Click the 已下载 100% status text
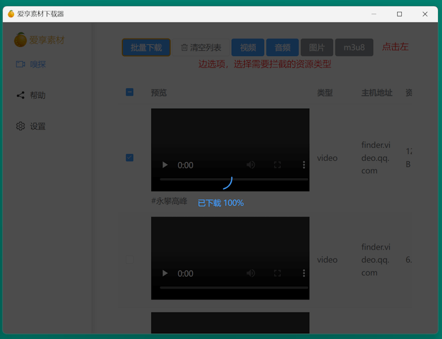 tap(221, 203)
